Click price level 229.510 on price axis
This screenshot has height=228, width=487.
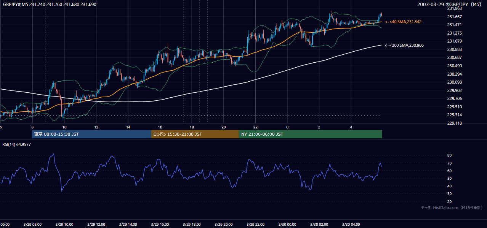[454, 107]
